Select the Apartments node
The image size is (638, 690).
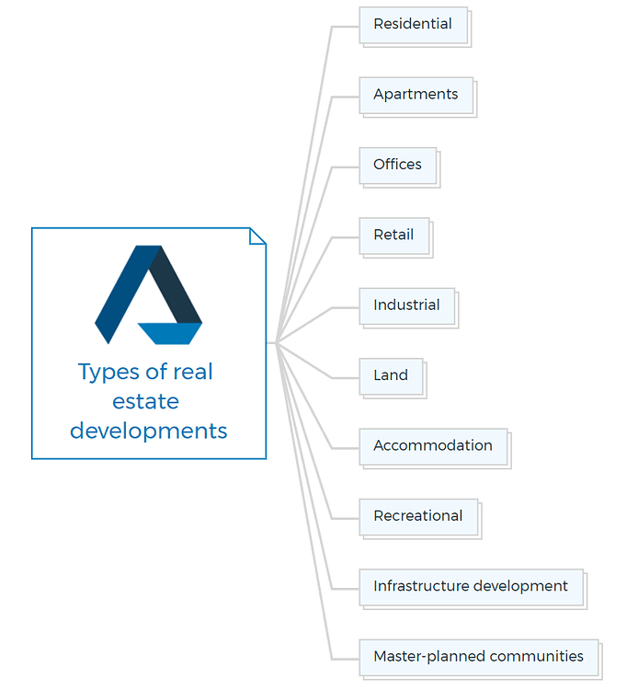point(416,95)
